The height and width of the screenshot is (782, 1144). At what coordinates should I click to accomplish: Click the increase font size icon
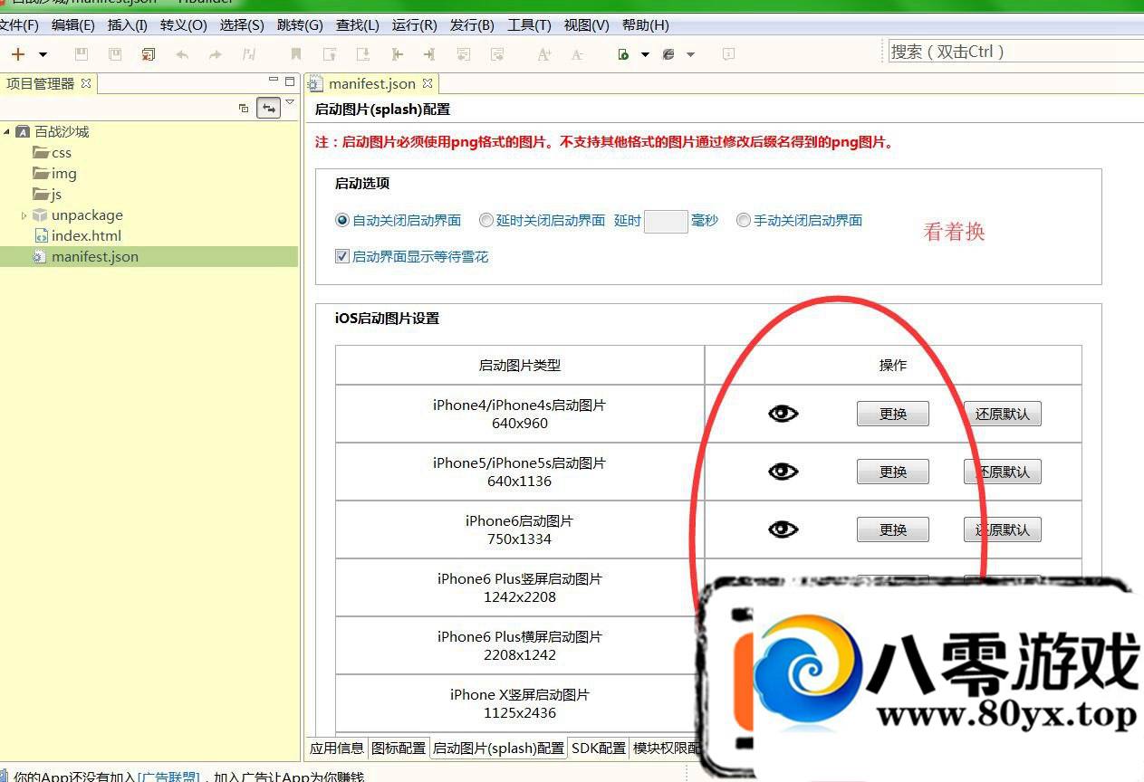click(x=543, y=54)
